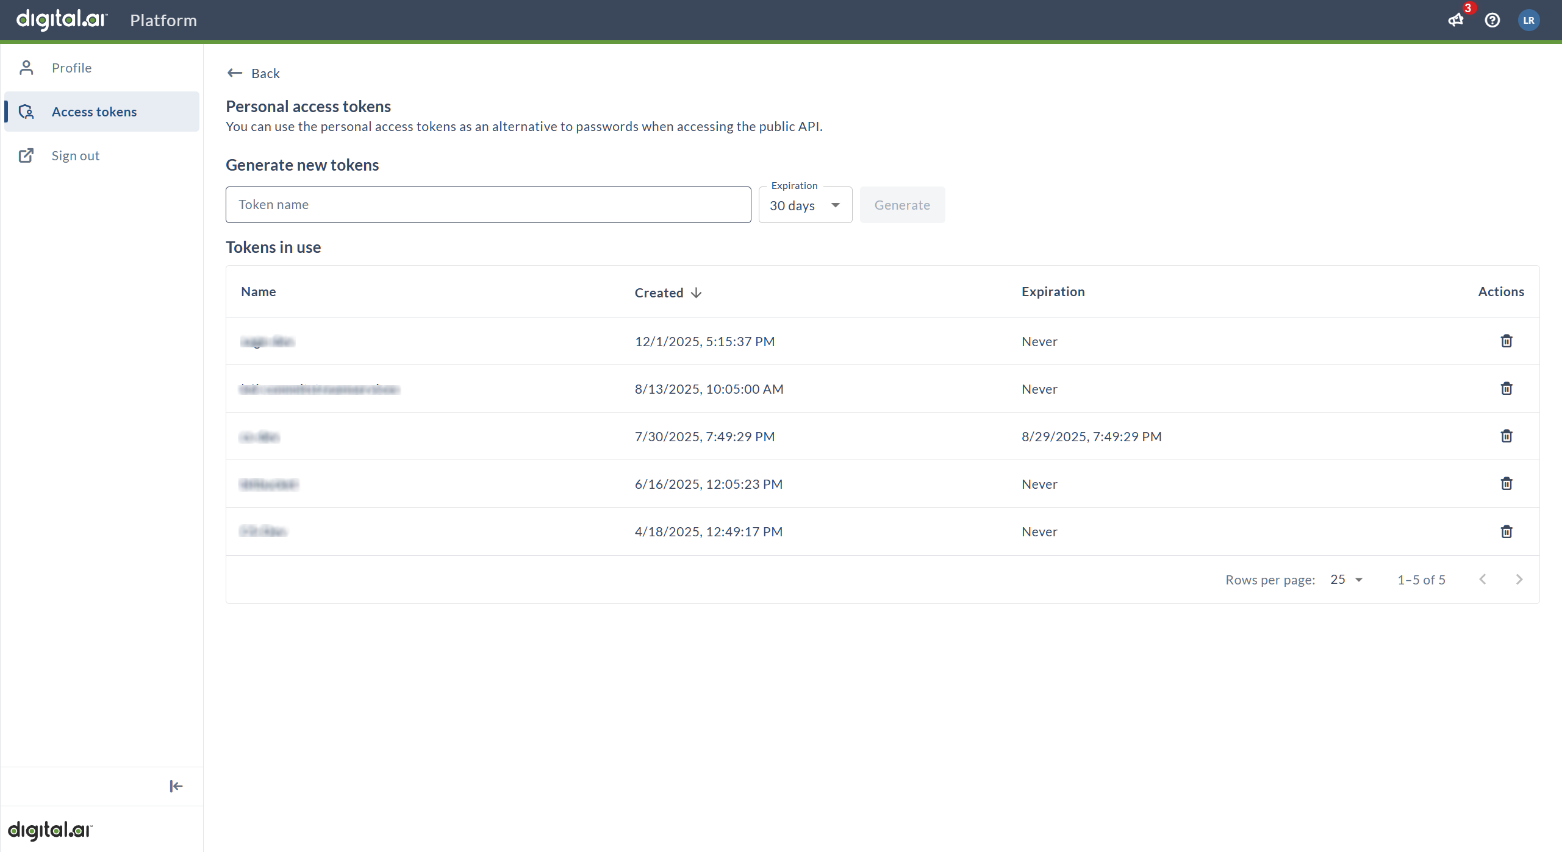Image resolution: width=1562 pixels, height=852 pixels.
Task: Collapse the sidebar using the bottom arrow icon
Action: point(175,786)
